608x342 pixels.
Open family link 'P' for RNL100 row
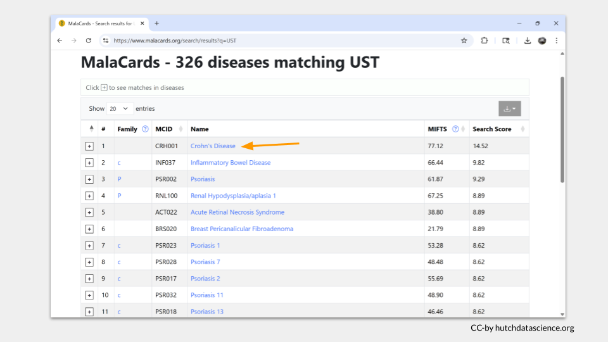pos(120,196)
